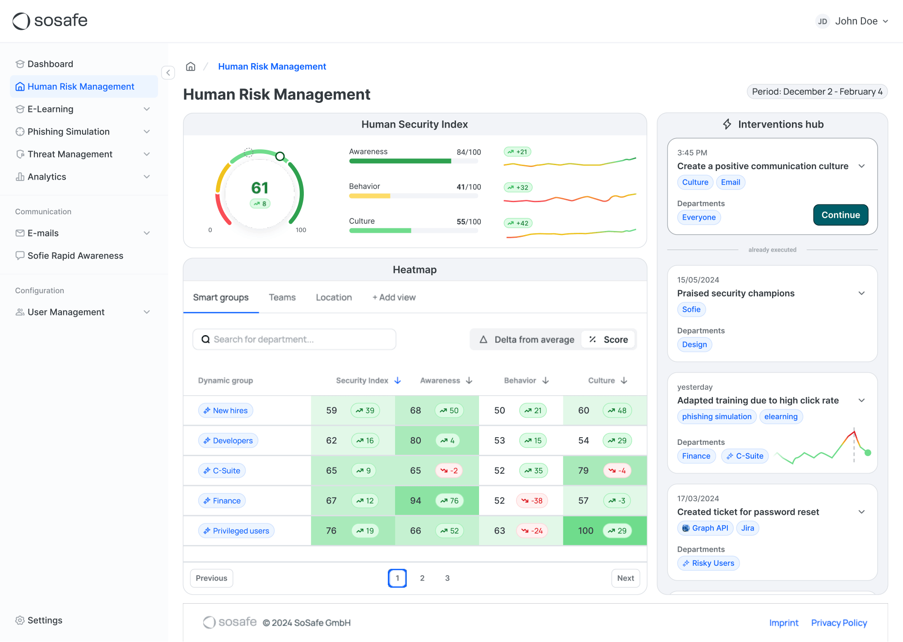
Task: Collapse Create a positive communication culture card
Action: coord(861,166)
